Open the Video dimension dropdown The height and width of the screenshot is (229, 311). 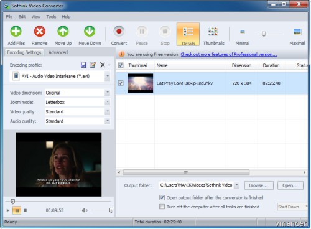108,93
